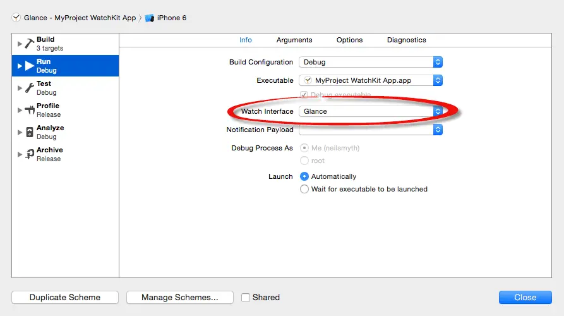Click the Build hammer icon

tap(30, 44)
